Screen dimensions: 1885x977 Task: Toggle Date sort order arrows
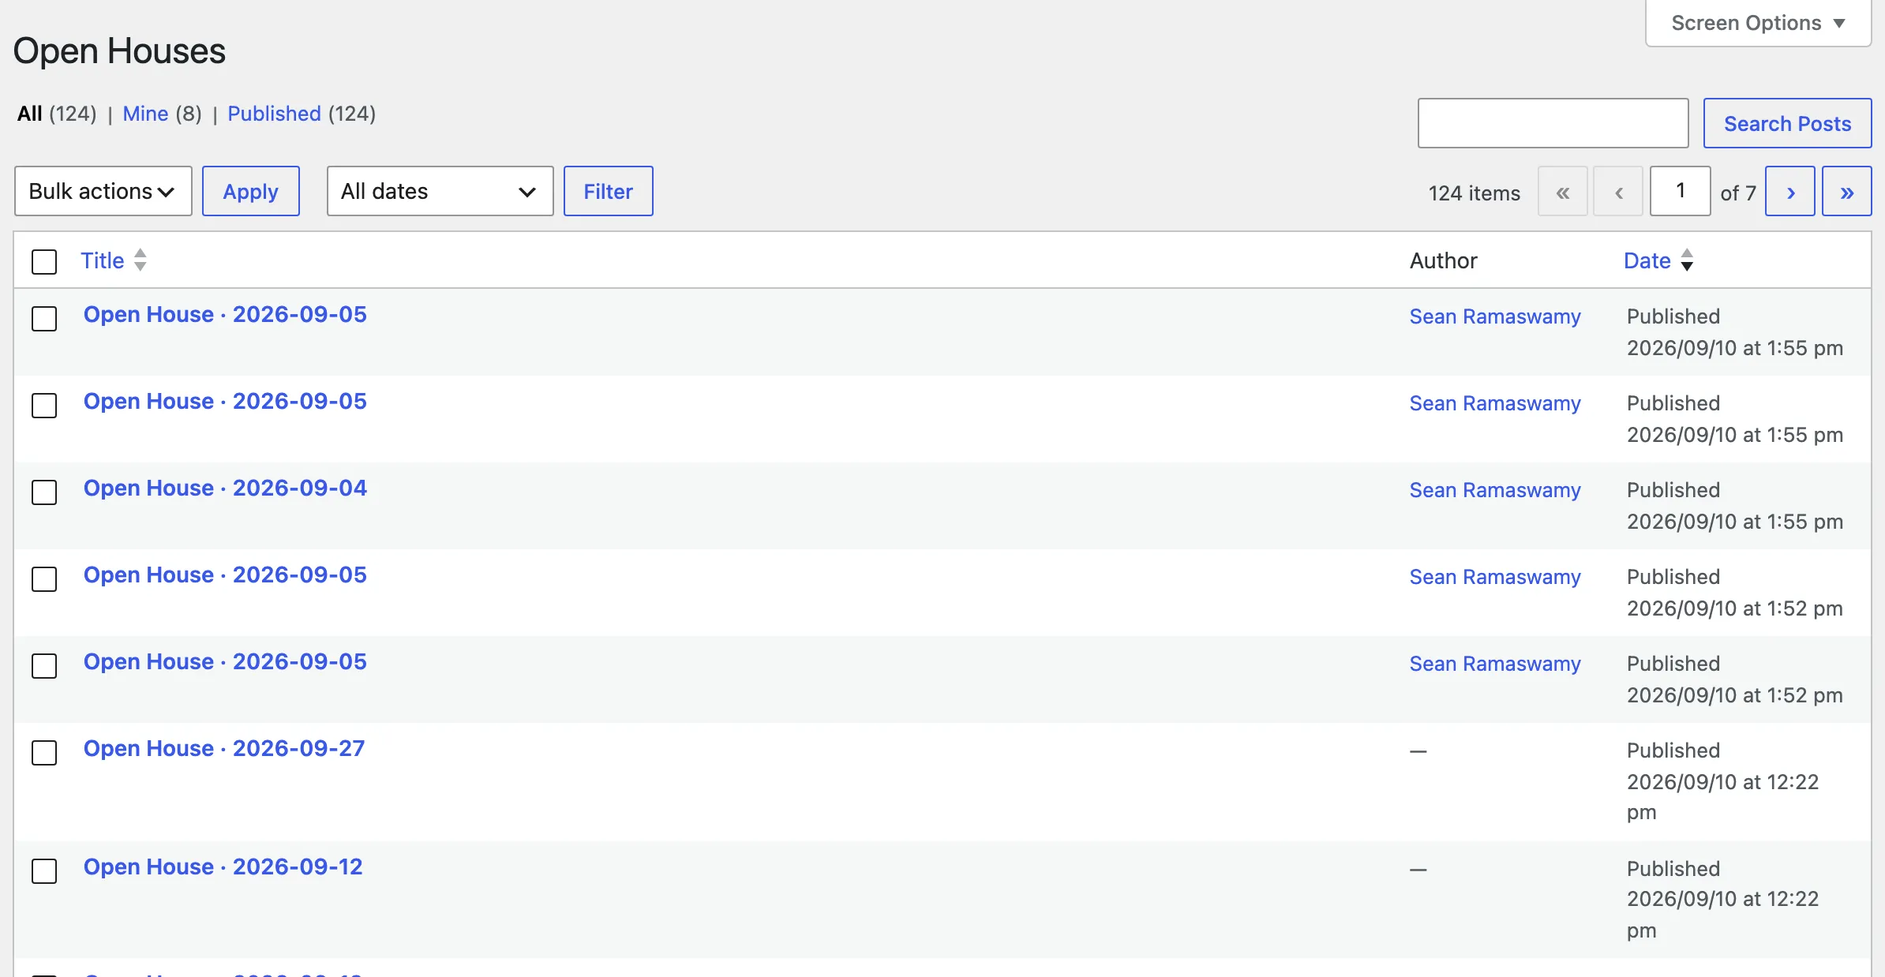point(1687,260)
